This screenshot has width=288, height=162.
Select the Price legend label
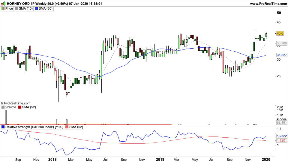9,8
